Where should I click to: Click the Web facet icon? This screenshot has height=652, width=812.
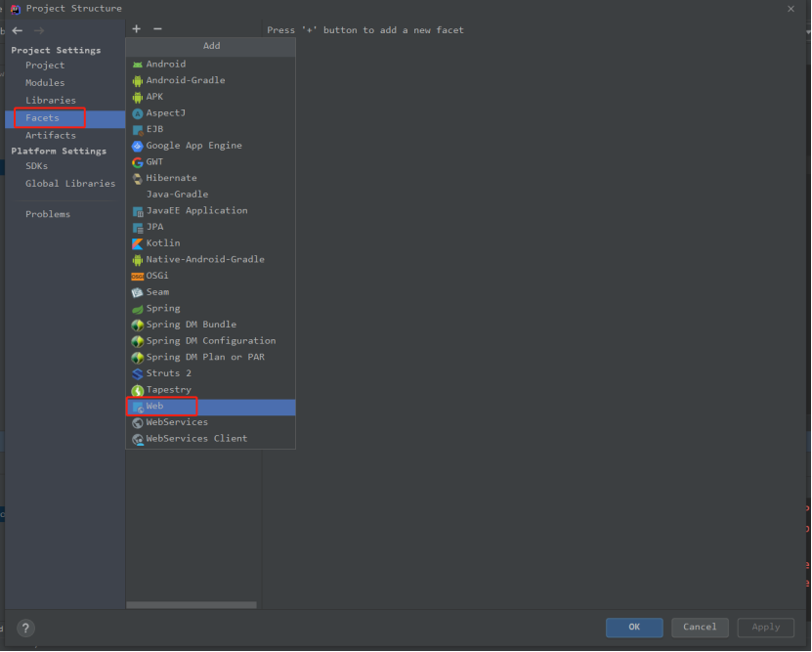tap(137, 407)
